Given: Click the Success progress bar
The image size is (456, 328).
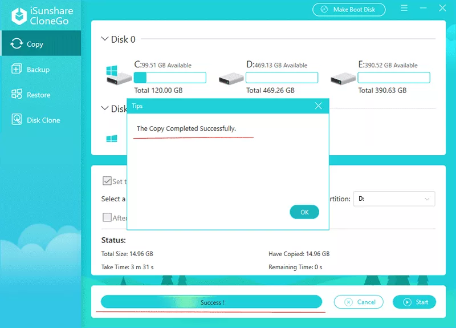Looking at the screenshot, I should (x=211, y=302).
